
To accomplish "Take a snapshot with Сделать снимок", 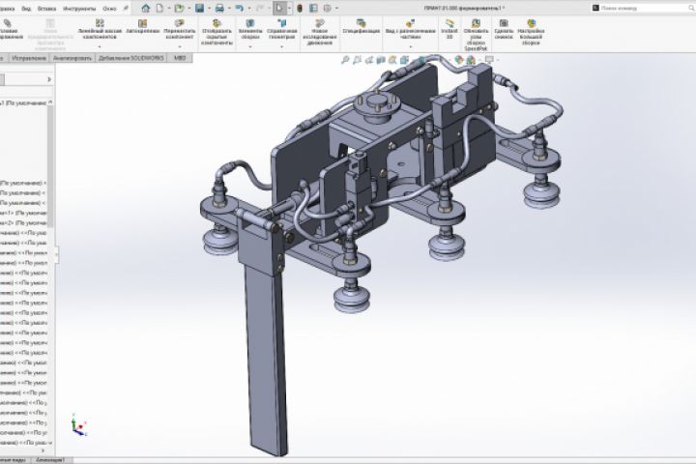I will point(504,29).
